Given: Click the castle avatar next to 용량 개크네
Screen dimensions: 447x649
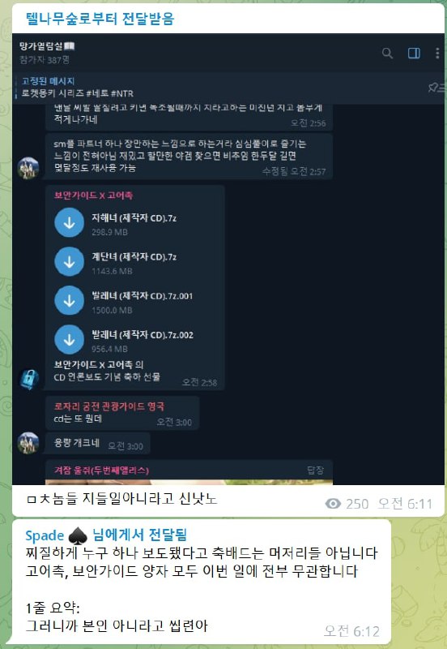Looking at the screenshot, I should tap(28, 442).
